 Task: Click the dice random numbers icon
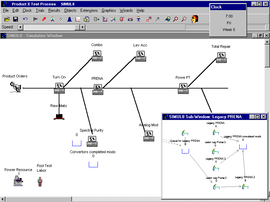click(61, 19)
